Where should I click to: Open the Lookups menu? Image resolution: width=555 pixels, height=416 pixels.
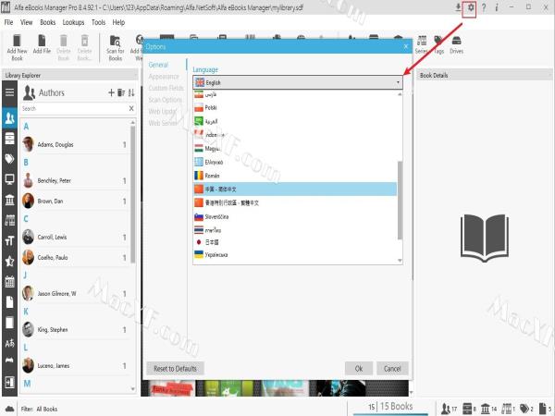click(73, 21)
